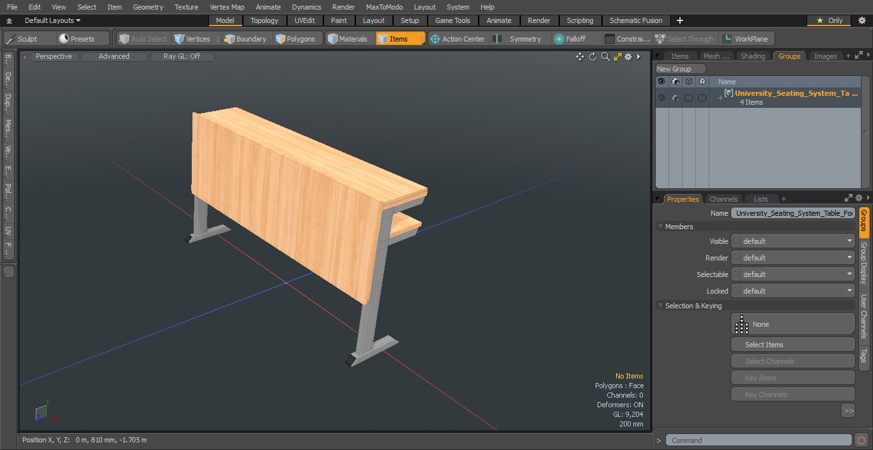Click the Command input field

[x=759, y=440]
